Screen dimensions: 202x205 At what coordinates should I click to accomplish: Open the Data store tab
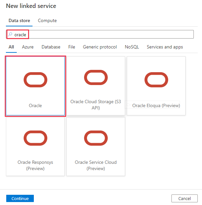tap(19, 20)
